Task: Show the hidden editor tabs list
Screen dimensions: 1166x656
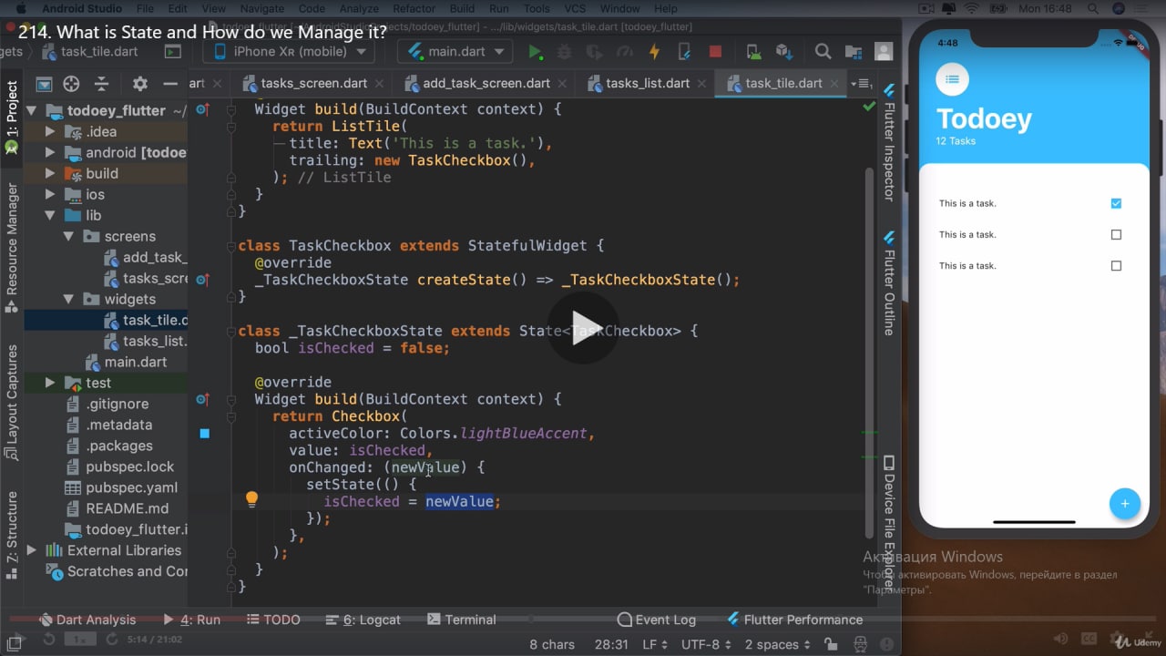Action: (860, 84)
